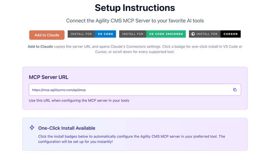The width and height of the screenshot is (278, 157).
Task: Click the MCP Server URL section heading
Action: (49, 77)
